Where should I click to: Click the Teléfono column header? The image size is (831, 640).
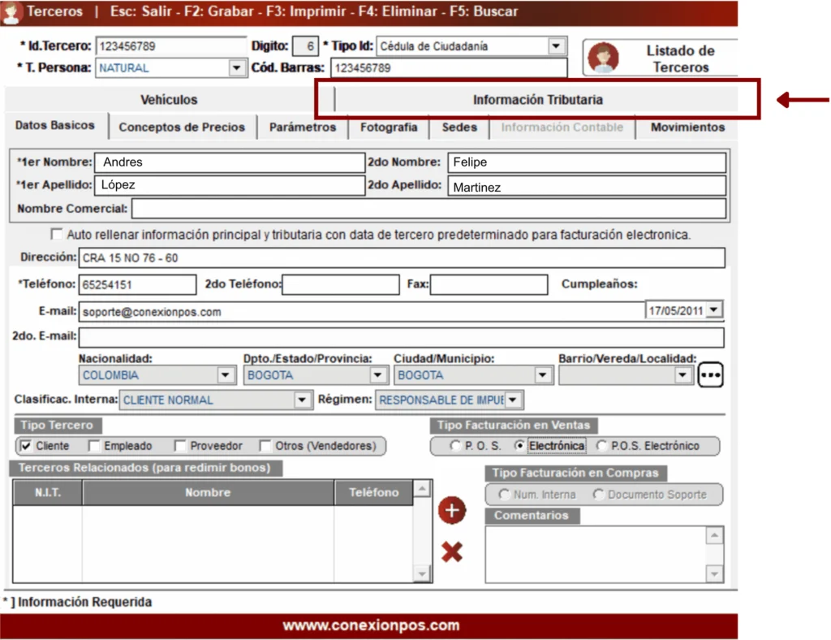[x=373, y=493]
